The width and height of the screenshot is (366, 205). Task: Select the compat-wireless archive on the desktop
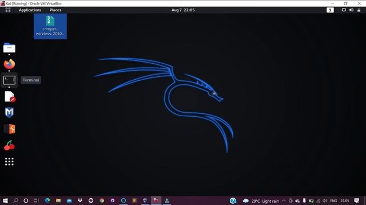click(50, 26)
